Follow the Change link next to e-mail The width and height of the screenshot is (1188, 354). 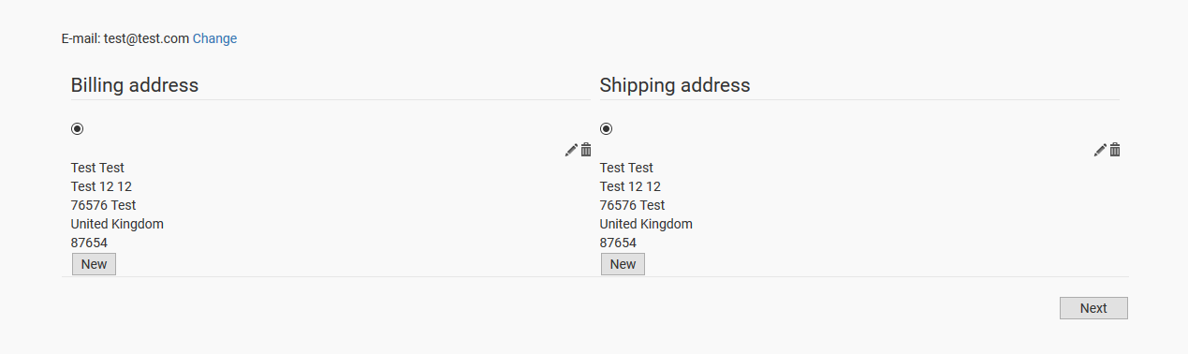click(x=214, y=38)
